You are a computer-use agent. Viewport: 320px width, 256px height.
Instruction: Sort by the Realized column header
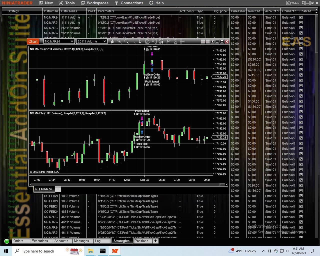[x=255, y=11]
